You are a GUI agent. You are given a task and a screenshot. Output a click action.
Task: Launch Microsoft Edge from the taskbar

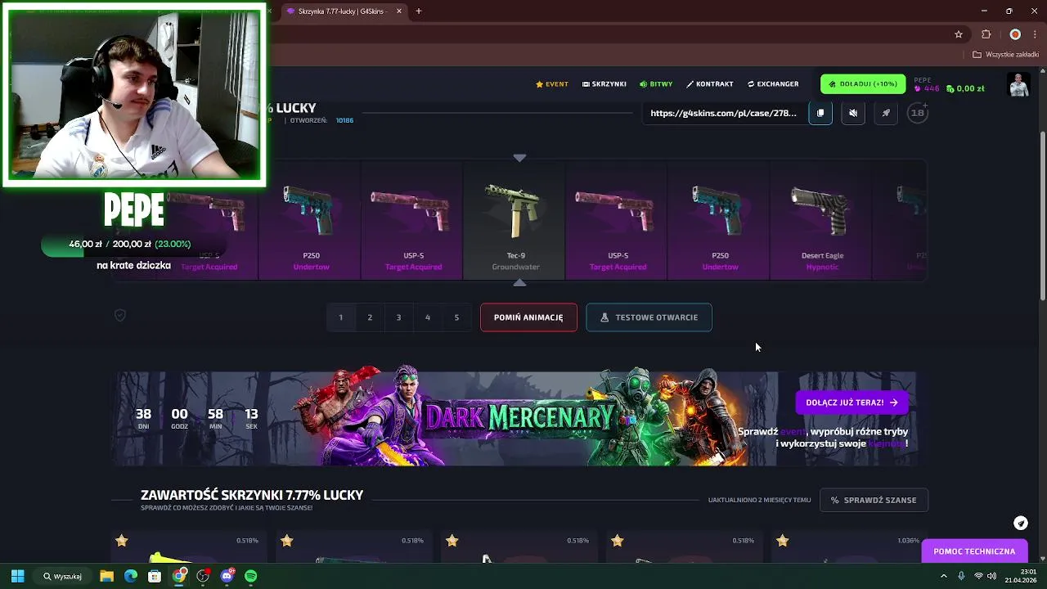130,576
